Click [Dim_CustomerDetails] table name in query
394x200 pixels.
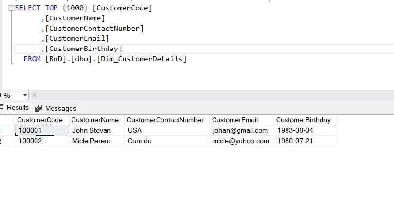click(142, 59)
